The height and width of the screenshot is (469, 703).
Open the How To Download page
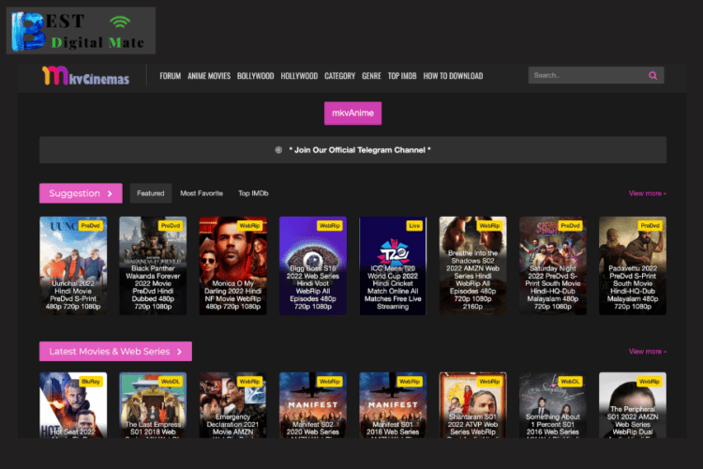[453, 76]
